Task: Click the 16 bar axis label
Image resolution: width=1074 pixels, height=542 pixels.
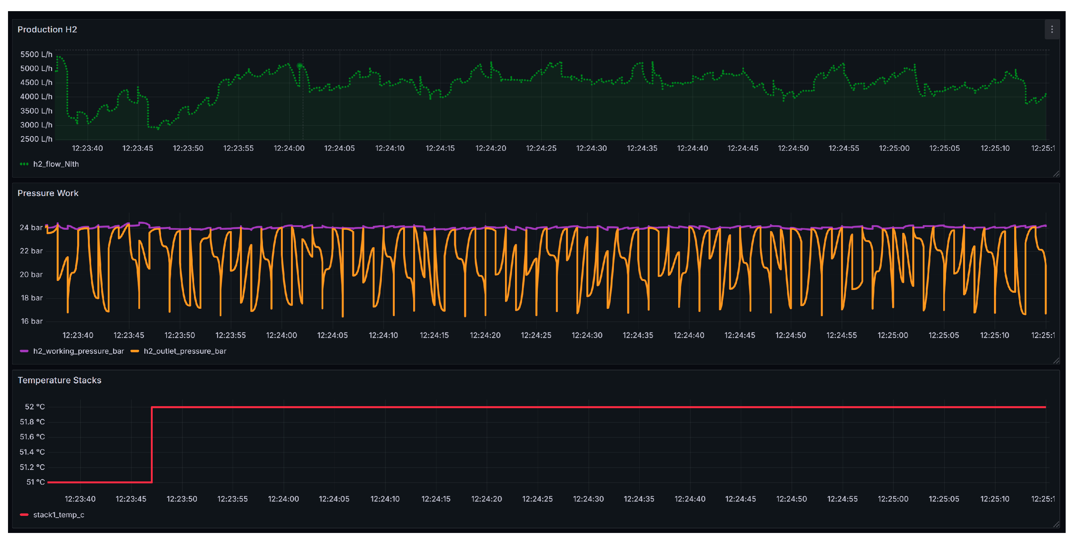Action: point(32,321)
